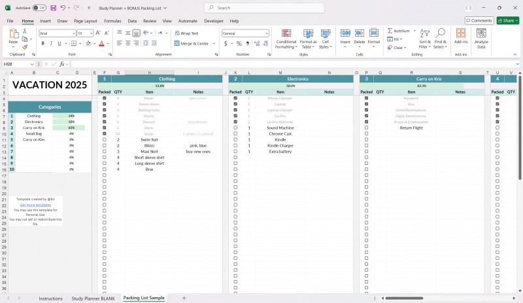Expand the formula bar chevron
The image size is (523, 303).
click(517, 64)
